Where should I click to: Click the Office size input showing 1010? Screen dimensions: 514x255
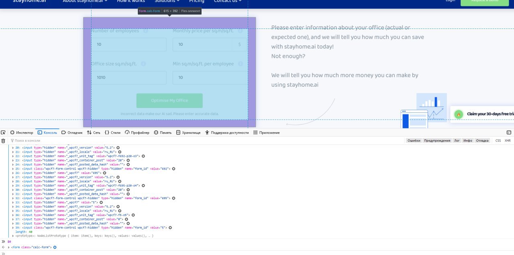pos(129,78)
